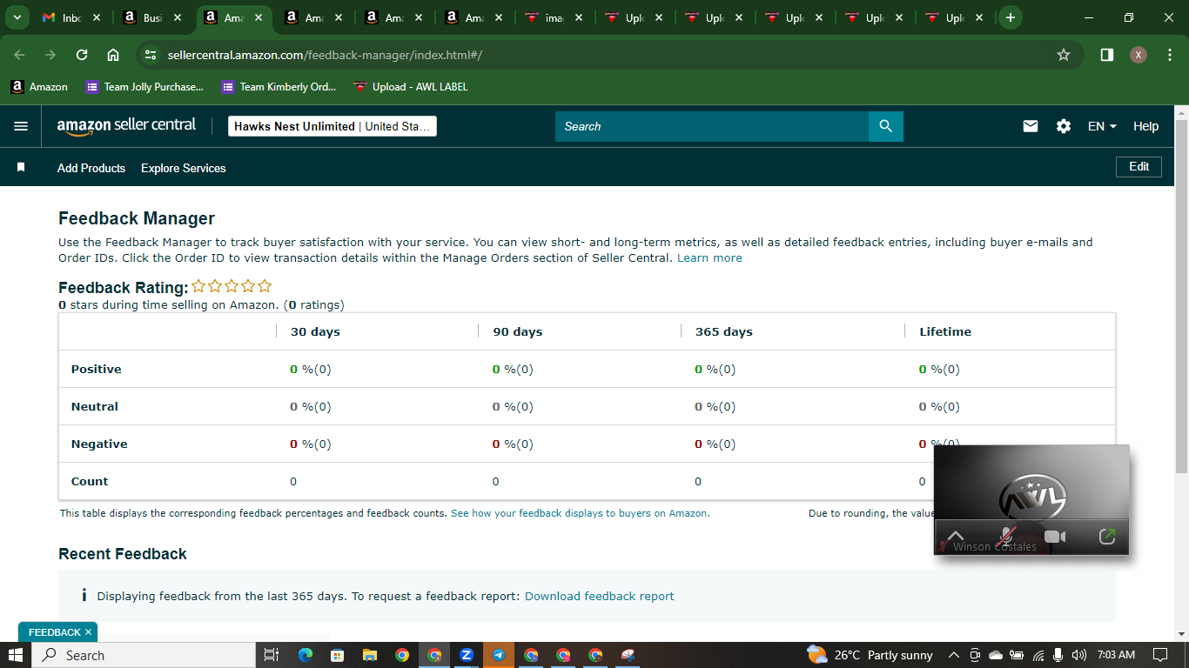The image size is (1189, 668).
Task: Open Microsoft Store from taskbar
Action: coord(338,655)
